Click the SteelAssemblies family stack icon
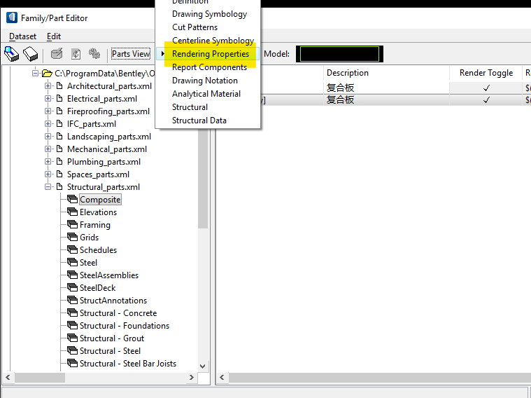The image size is (531, 398). click(72, 275)
